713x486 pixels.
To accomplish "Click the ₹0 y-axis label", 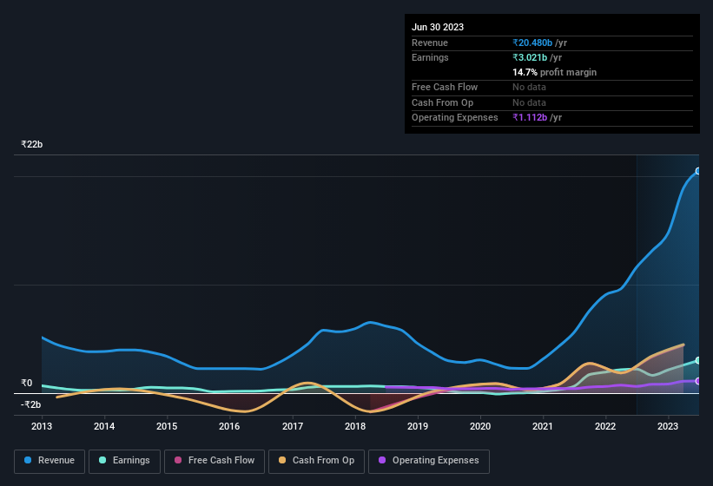I will point(27,384).
